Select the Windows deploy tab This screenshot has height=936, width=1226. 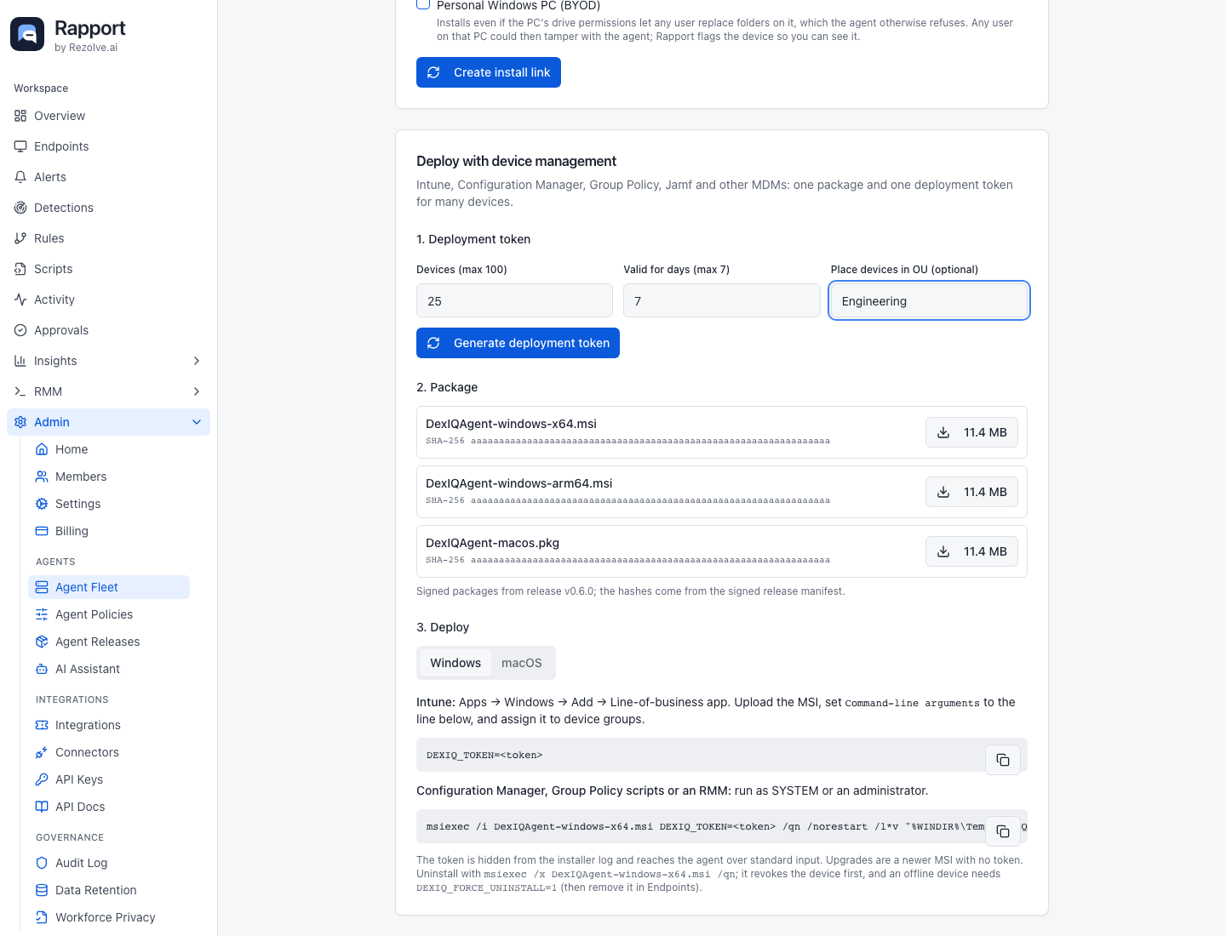tap(455, 663)
